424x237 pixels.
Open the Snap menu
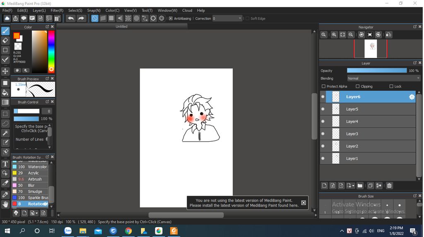(94, 10)
